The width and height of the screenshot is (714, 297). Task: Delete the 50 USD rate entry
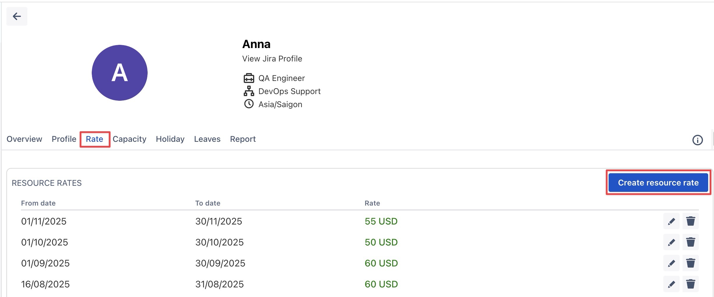pos(690,242)
